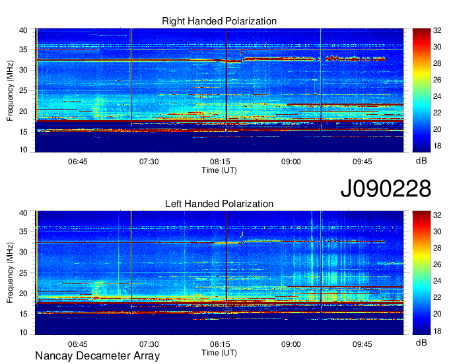449x364 pixels.
Task: Click the 10 MHz tick label on bottom plot
Action: (24, 332)
